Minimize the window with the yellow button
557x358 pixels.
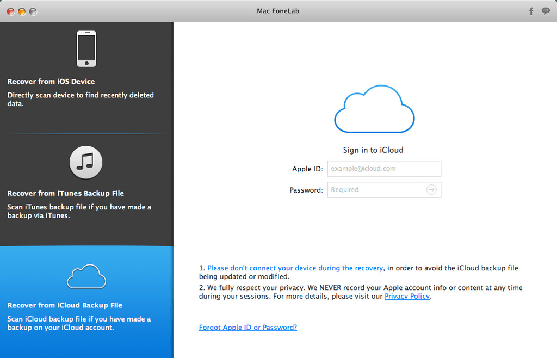pos(22,11)
